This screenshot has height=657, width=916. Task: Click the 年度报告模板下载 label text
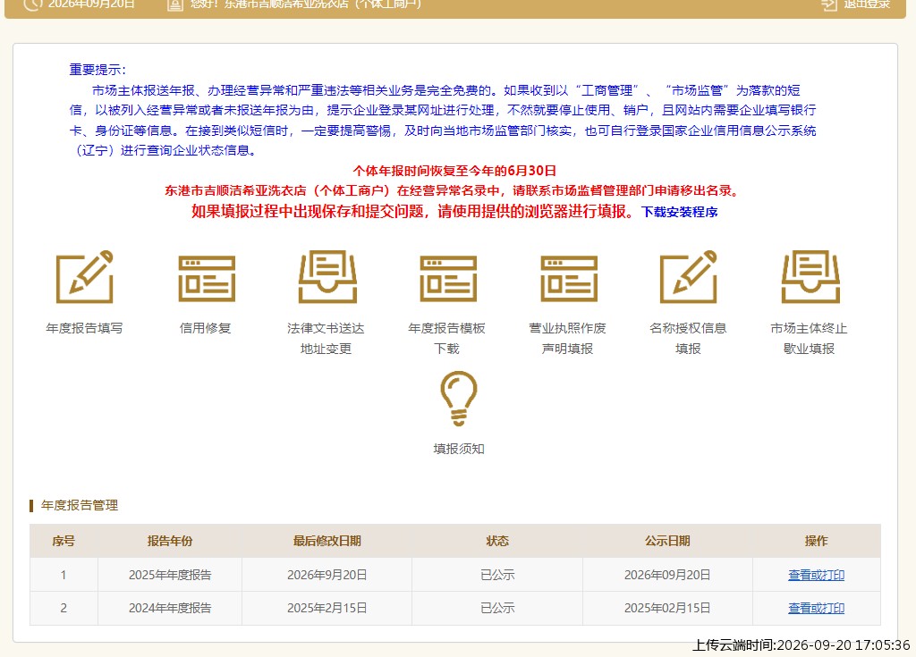(x=447, y=338)
